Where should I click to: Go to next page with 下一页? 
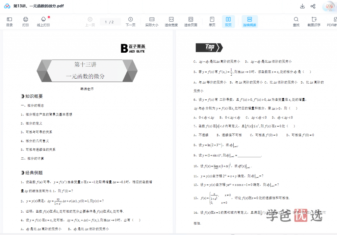pyautogui.click(x=130, y=22)
